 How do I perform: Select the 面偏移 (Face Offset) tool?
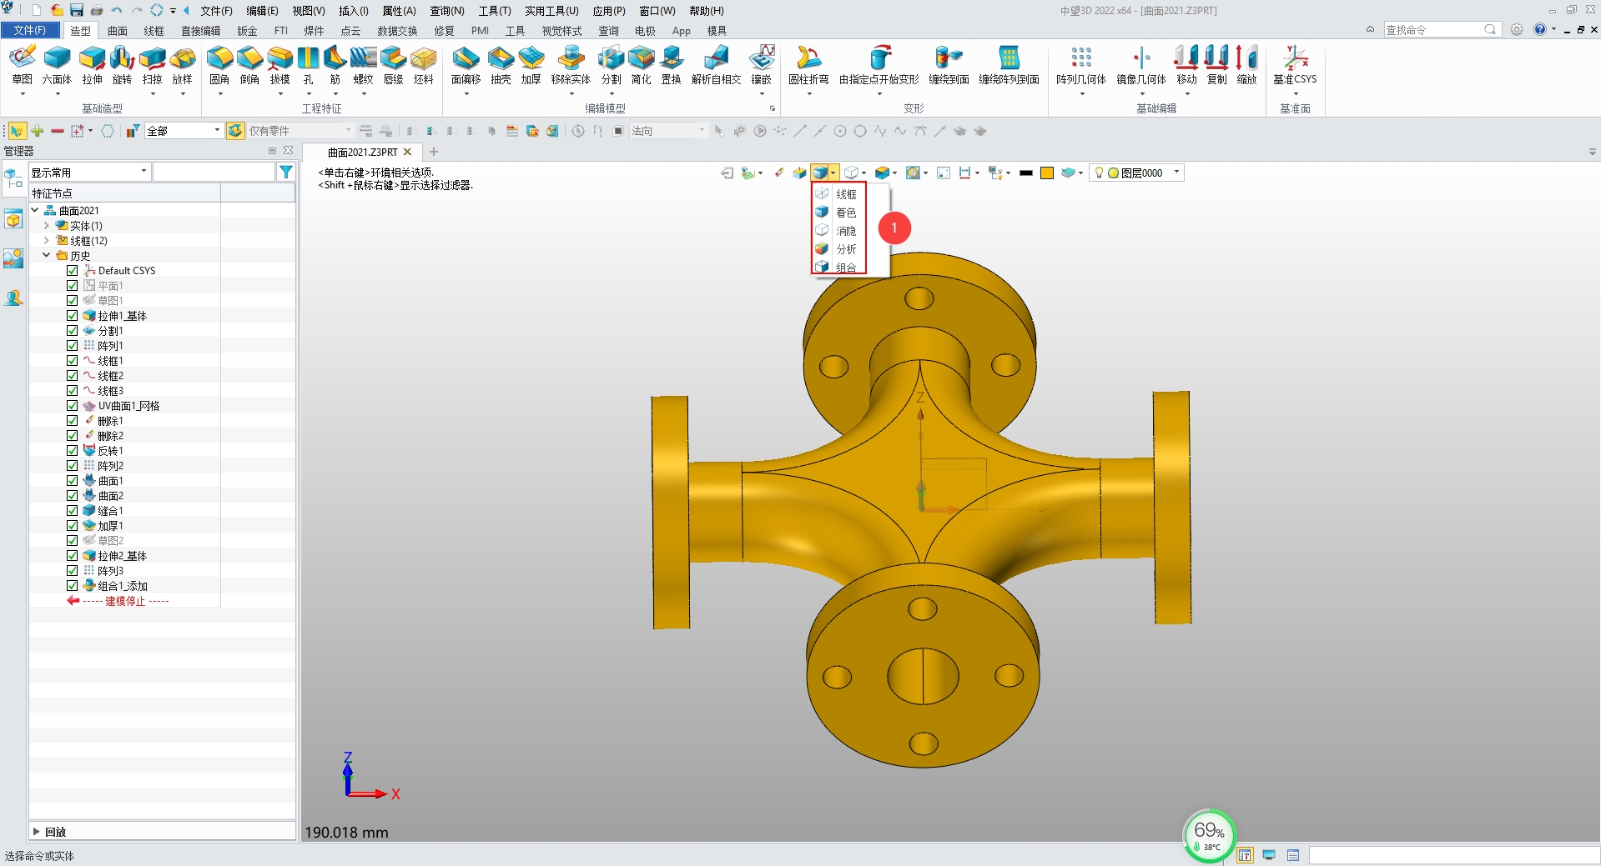click(466, 68)
